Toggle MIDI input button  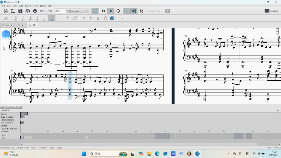tap(95, 11)
